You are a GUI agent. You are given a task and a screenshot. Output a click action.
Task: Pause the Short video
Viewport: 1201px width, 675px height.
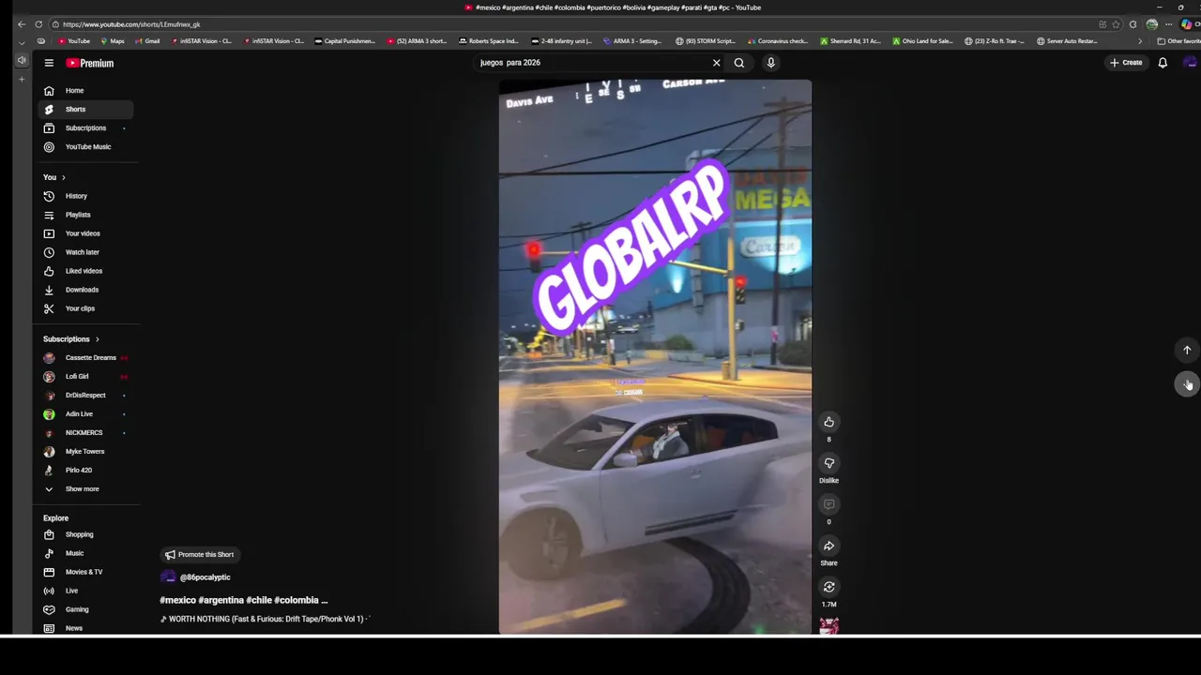[655, 356]
